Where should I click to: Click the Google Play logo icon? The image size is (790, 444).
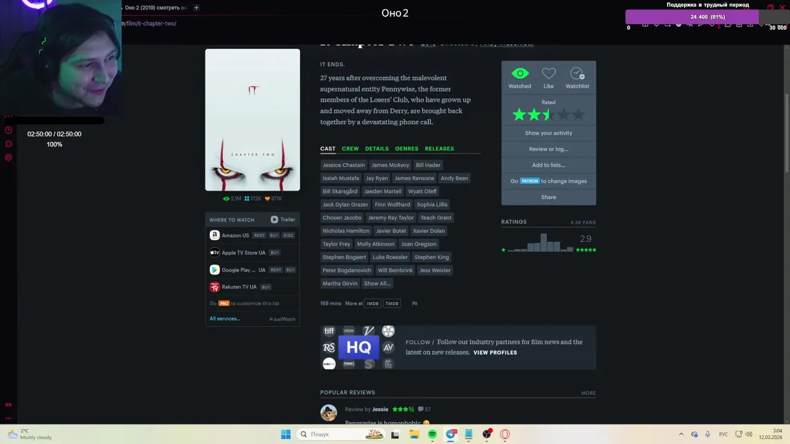(214, 269)
